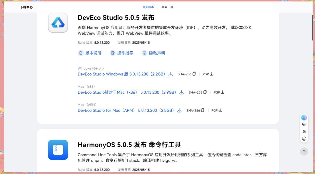Download PGP for Windows package via arrow icon
This screenshot has width=315, height=174.
pyautogui.click(x=212, y=74)
